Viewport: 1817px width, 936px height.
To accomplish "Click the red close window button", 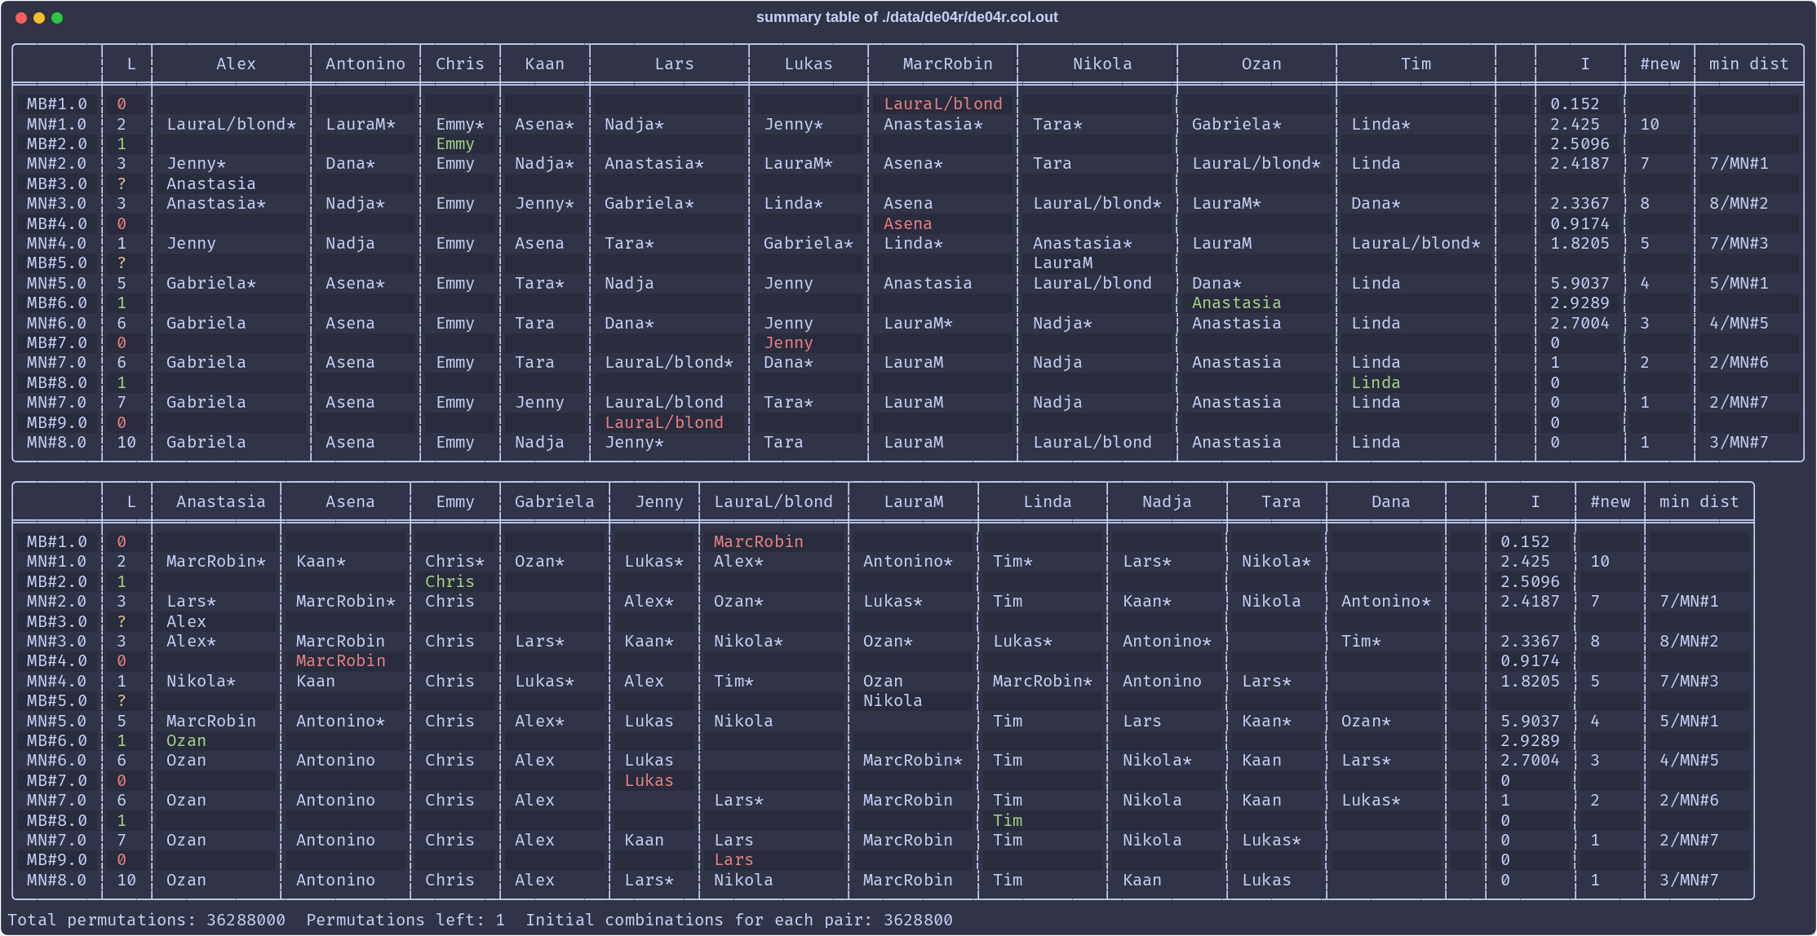I will [21, 18].
